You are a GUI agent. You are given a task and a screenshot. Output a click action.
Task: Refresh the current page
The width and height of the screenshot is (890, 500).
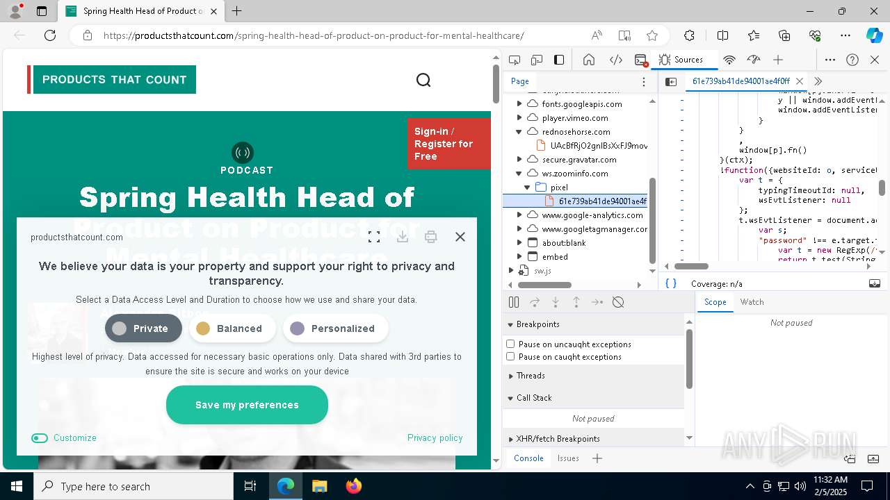tap(50, 35)
